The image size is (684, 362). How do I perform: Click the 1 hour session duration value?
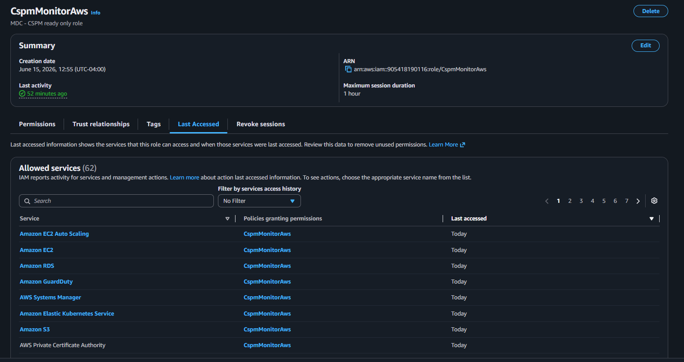pyautogui.click(x=352, y=94)
